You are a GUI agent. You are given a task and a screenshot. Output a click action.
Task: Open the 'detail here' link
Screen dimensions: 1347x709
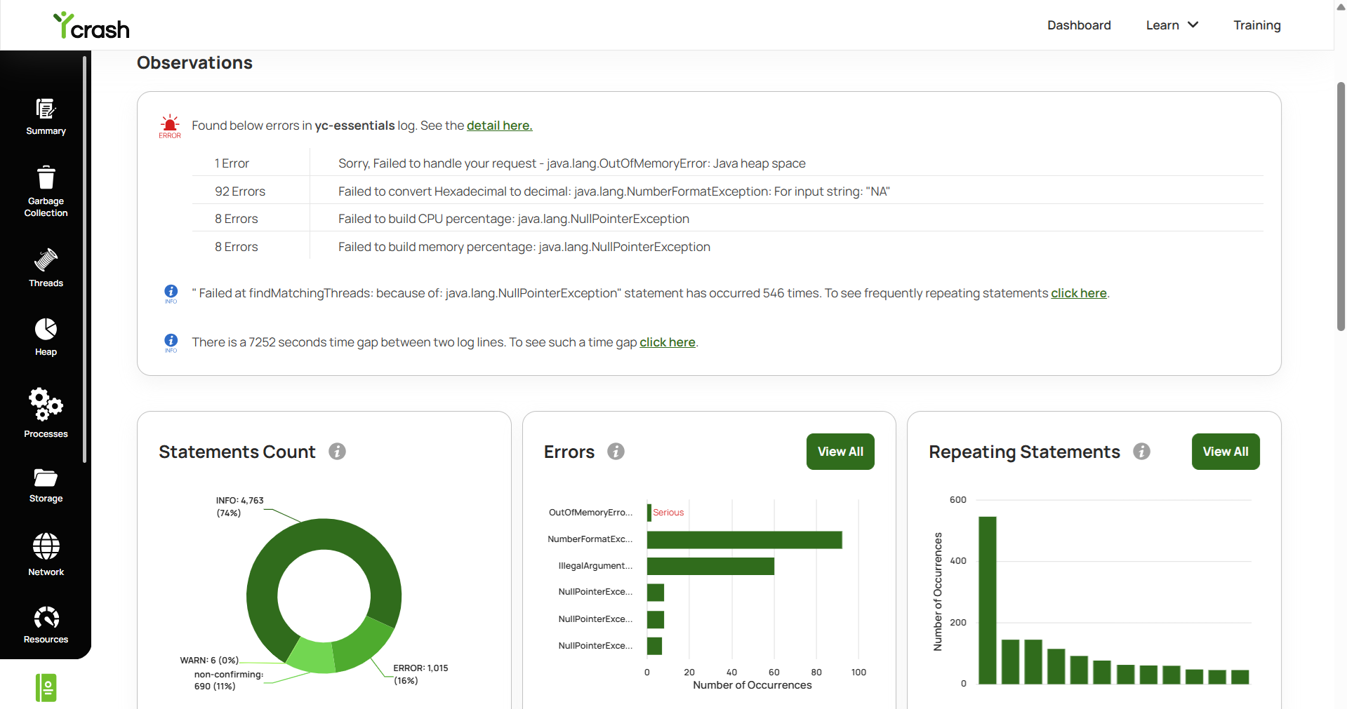(500, 126)
